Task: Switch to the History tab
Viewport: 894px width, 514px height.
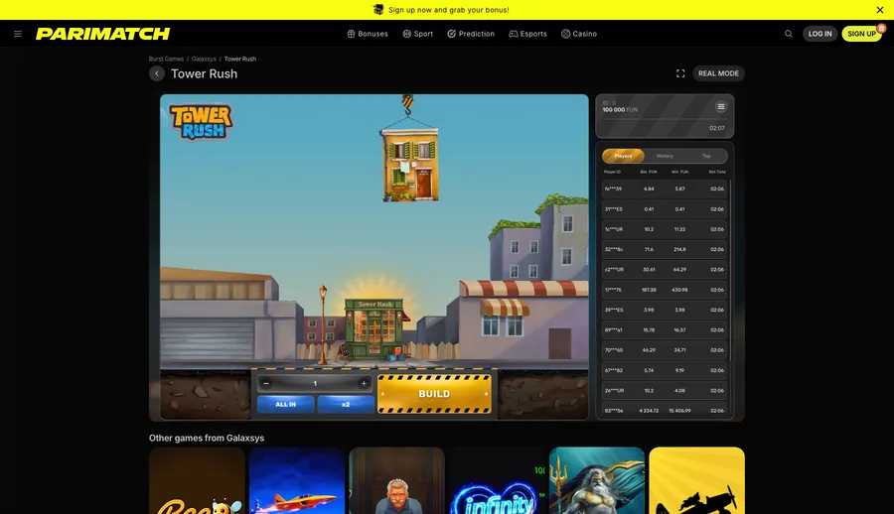Action: [x=665, y=156]
